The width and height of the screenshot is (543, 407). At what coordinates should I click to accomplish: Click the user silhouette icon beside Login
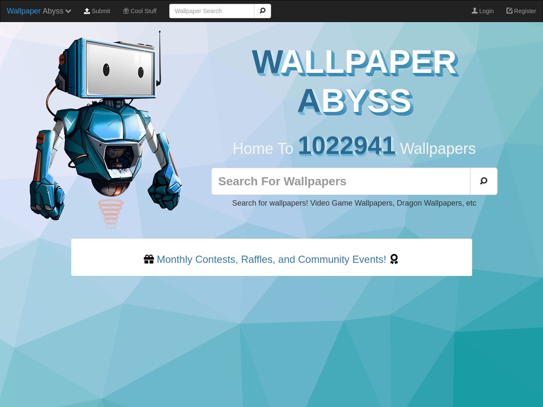coord(475,11)
